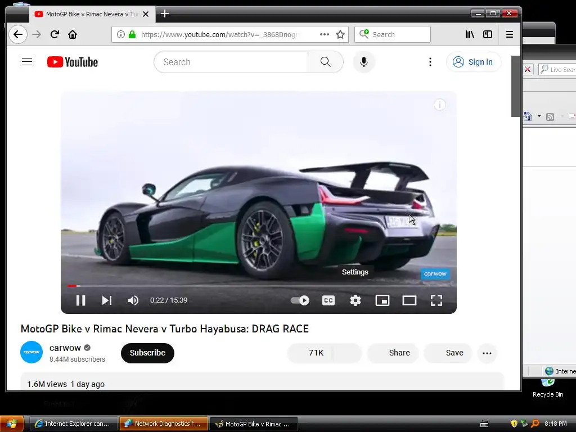
Task: Click the browser forward arrow
Action: [x=37, y=34]
